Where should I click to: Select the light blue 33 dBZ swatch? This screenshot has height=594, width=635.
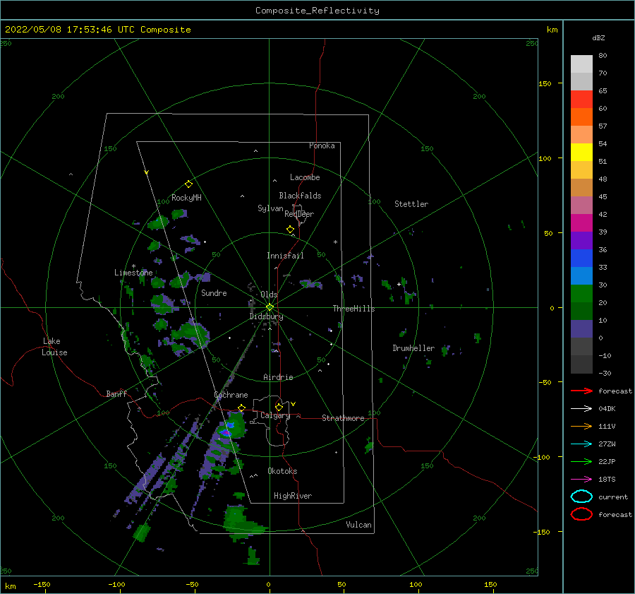tap(581, 275)
